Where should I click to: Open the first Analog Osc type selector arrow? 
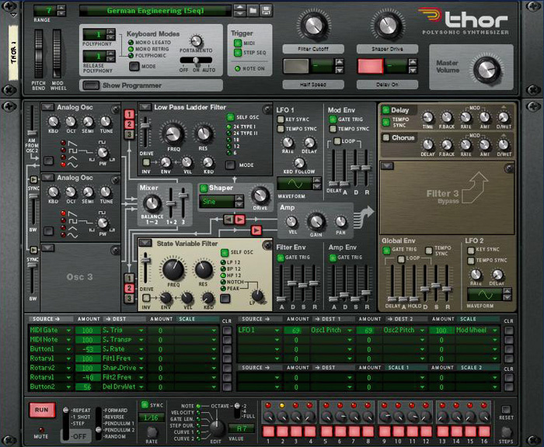pos(47,107)
